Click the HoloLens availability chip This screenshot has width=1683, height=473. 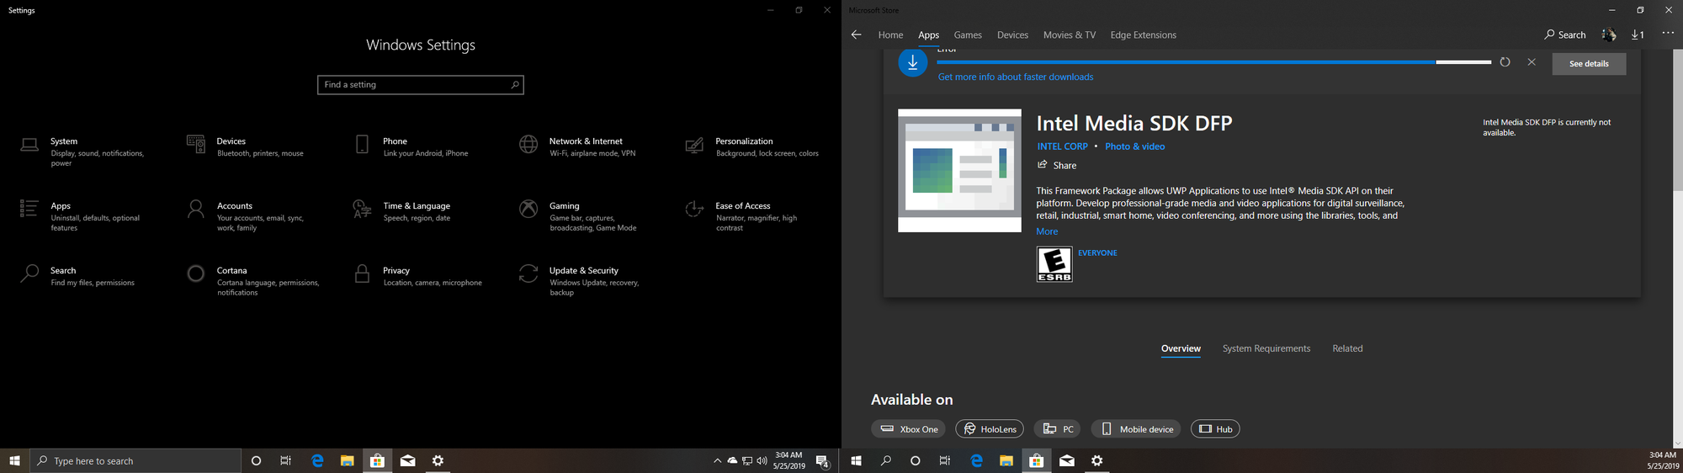990,428
